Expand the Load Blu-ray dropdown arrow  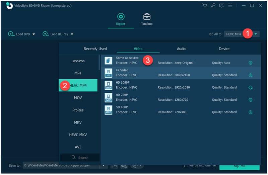point(72,34)
